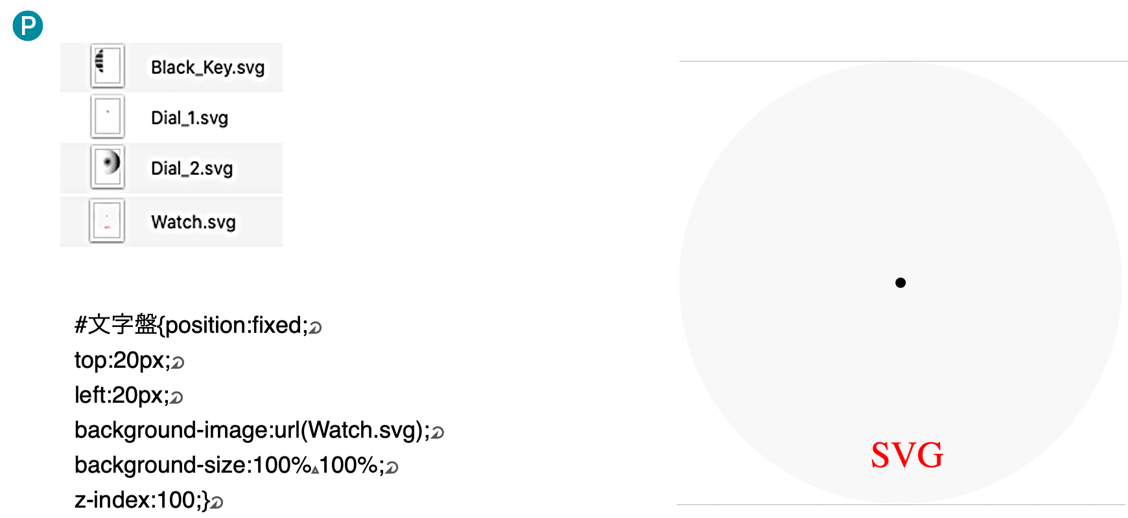Viewport: 1128px width, 518px height.
Task: Select the Dial_1.svg file icon
Action: [x=108, y=117]
